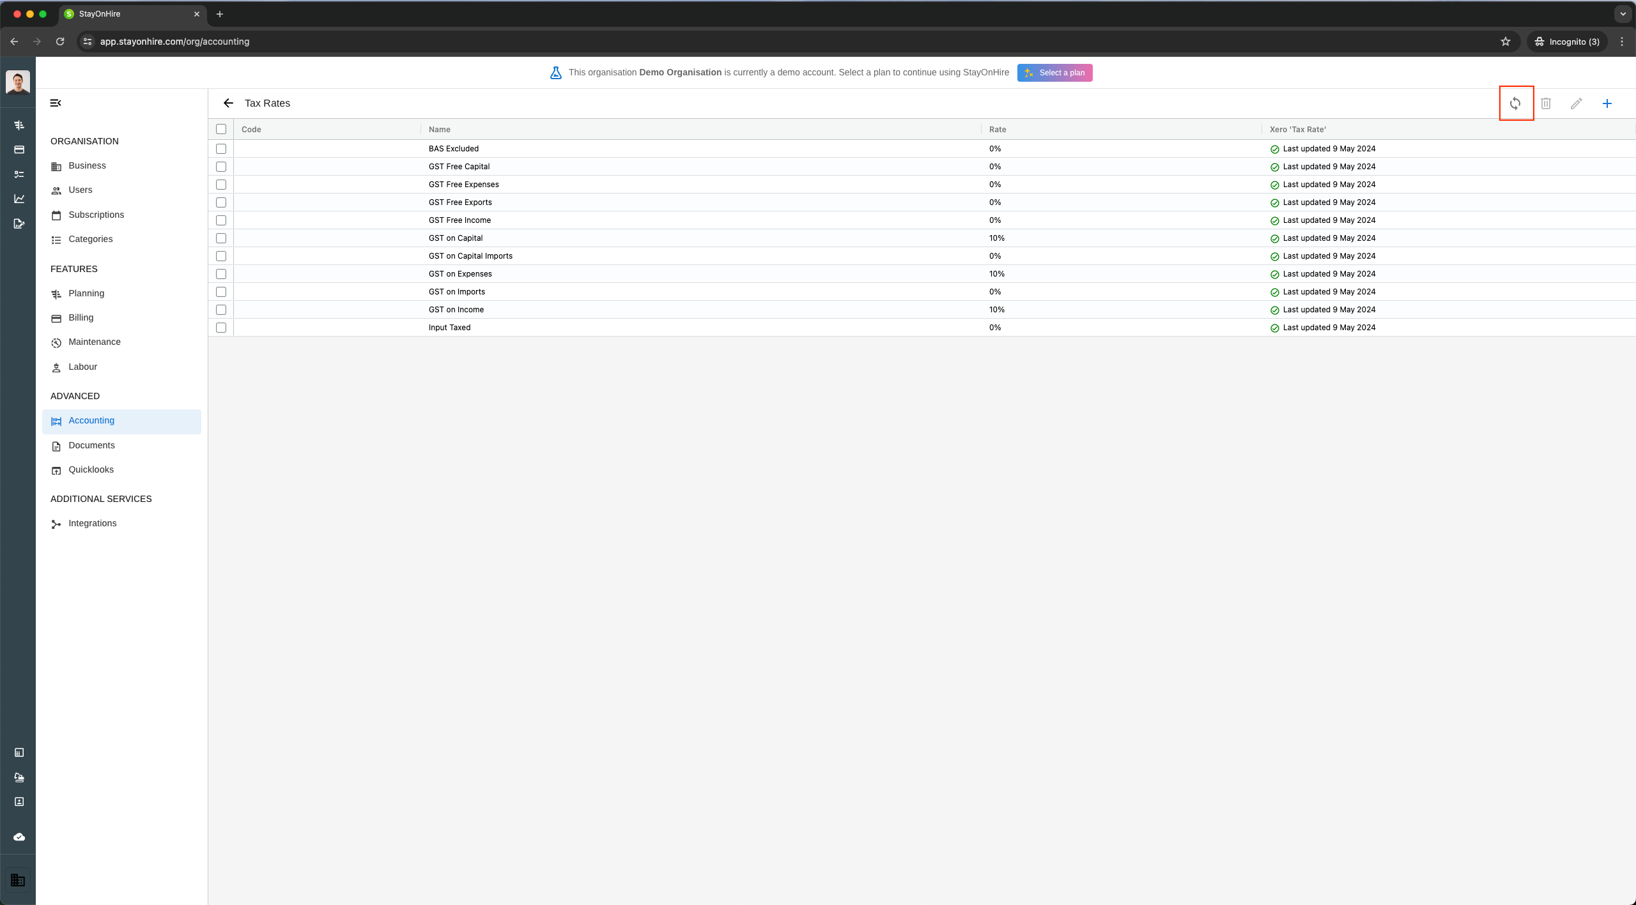Click the Name column header
Screen dimensions: 1636x905
(x=440, y=130)
